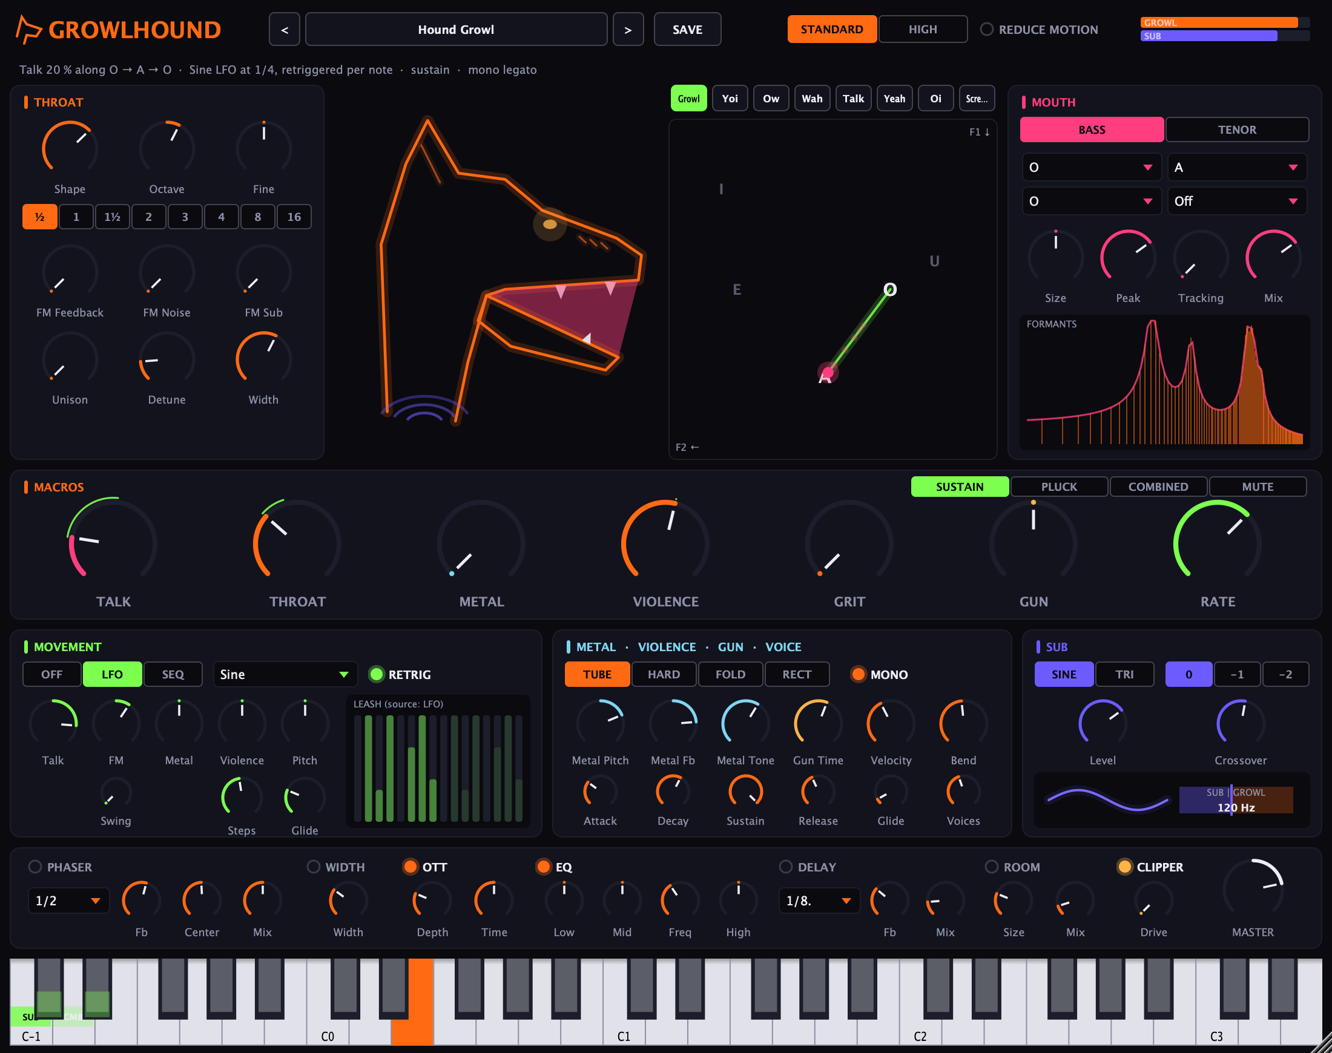Click the SAVE button
This screenshot has width=1332, height=1053.
click(x=688, y=30)
